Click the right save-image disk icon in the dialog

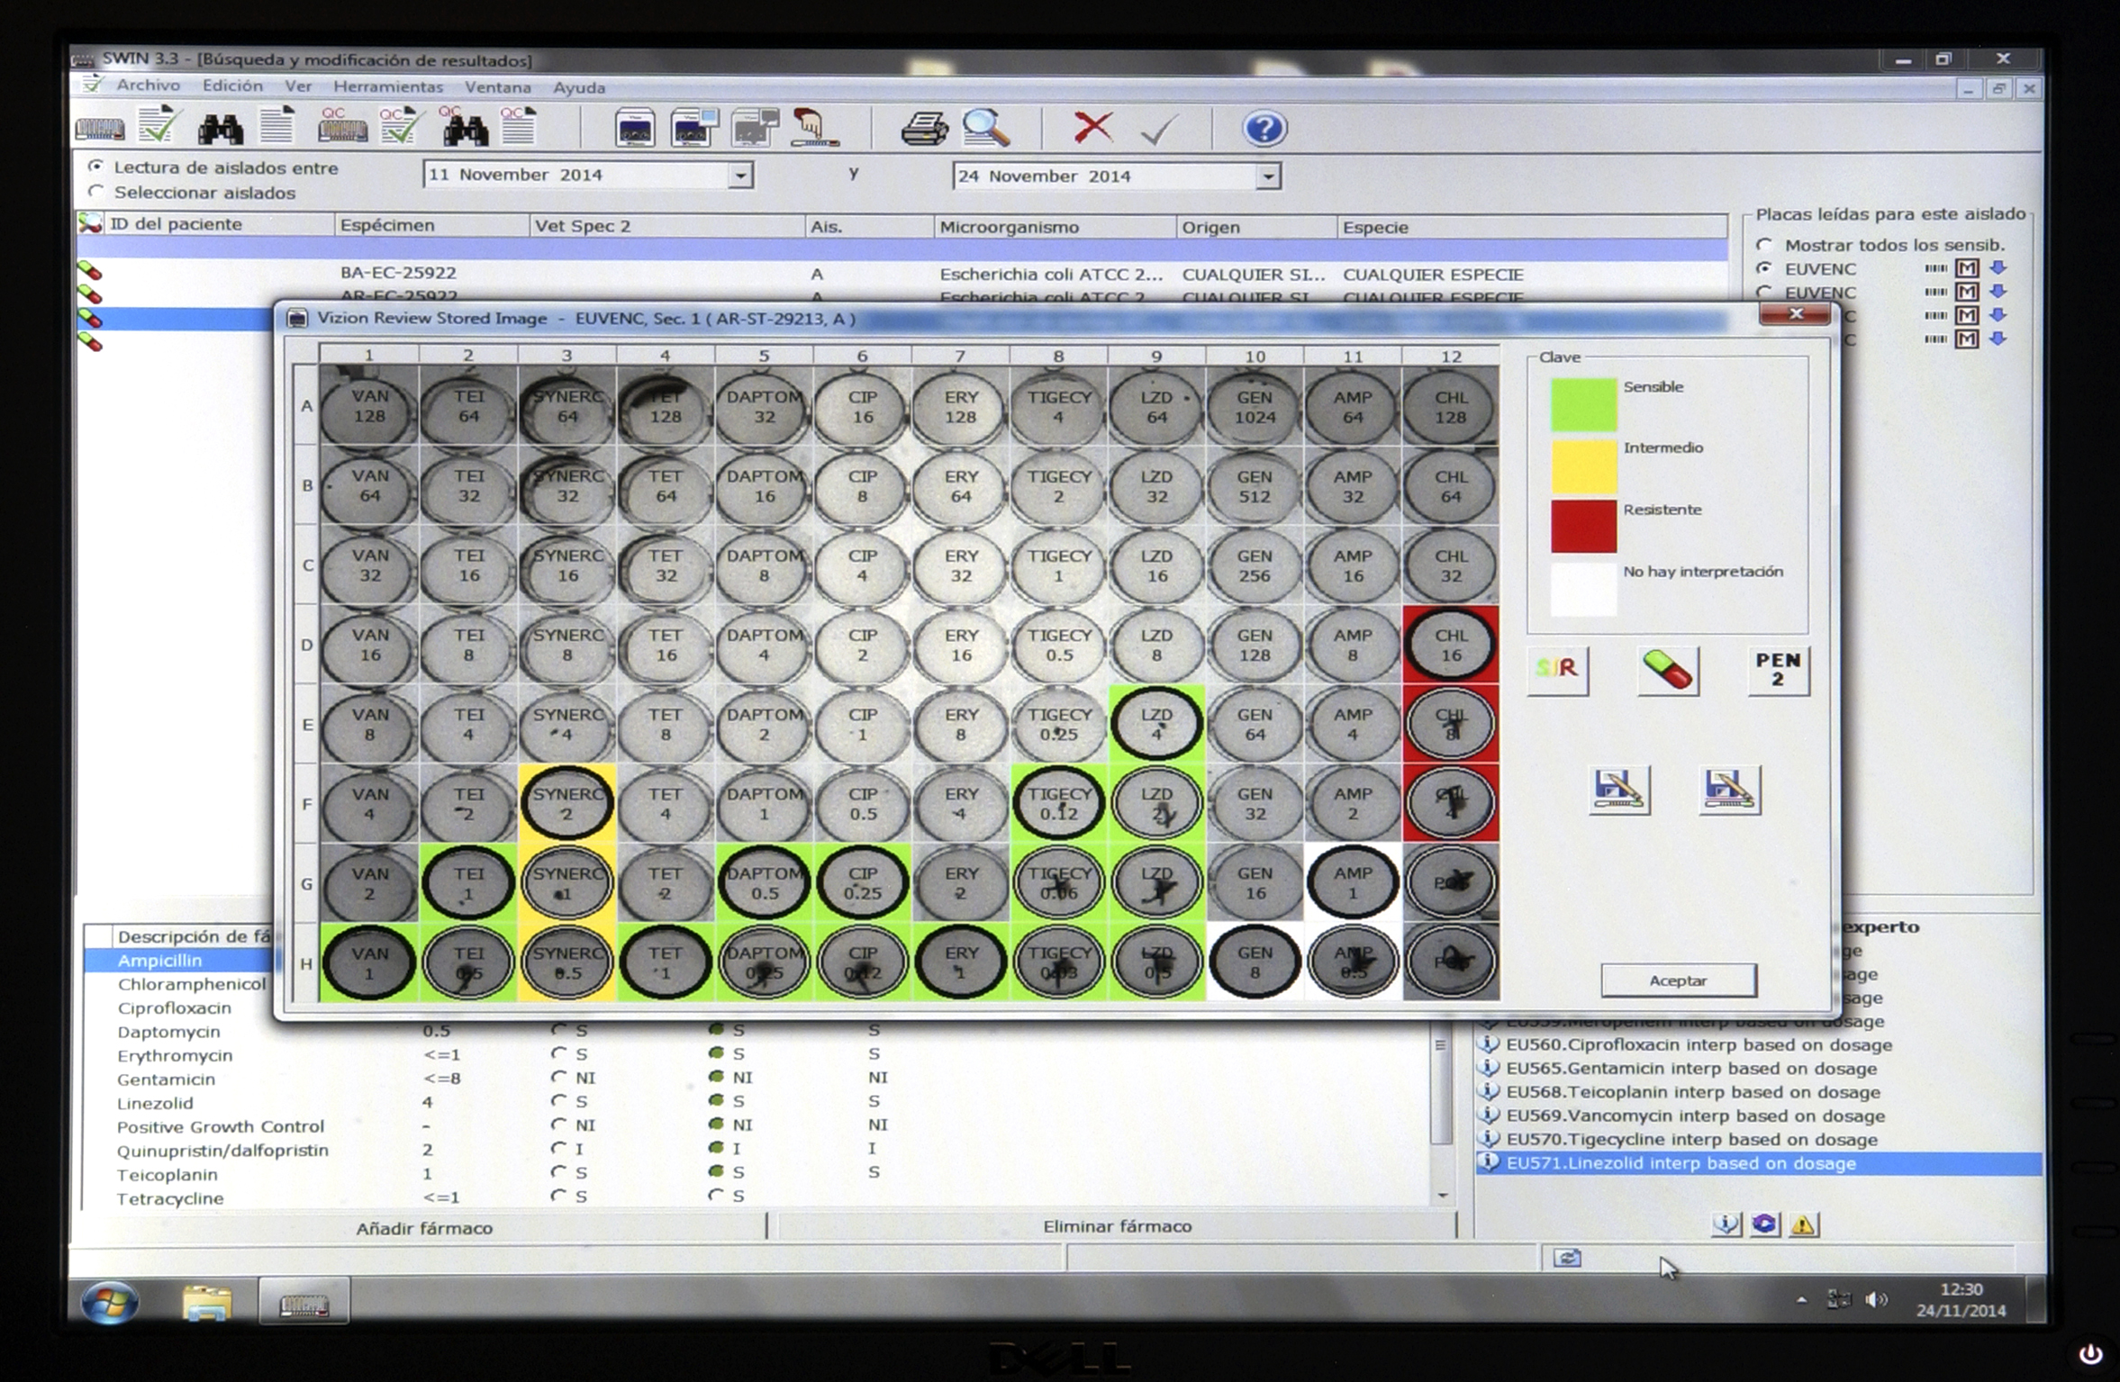point(1729,790)
